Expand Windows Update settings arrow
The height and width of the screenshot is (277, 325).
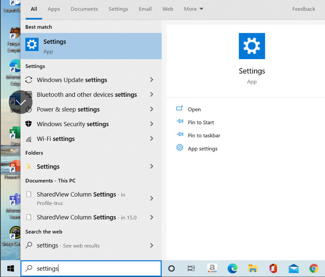pos(152,80)
